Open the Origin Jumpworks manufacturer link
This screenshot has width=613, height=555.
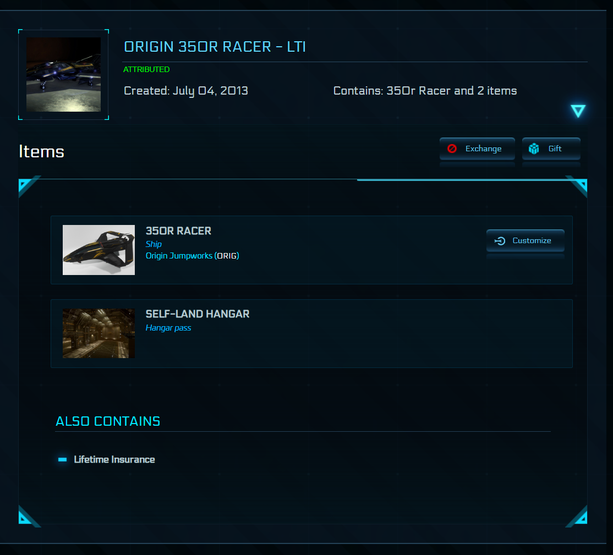coord(179,256)
